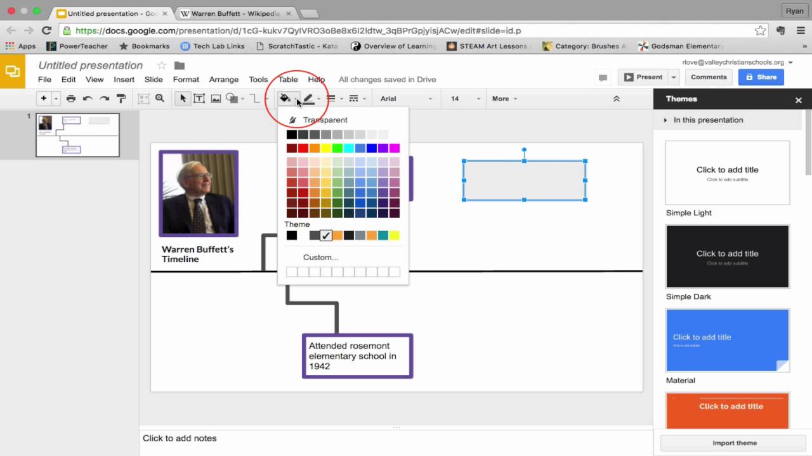Expand the More toolbar options

(x=504, y=98)
